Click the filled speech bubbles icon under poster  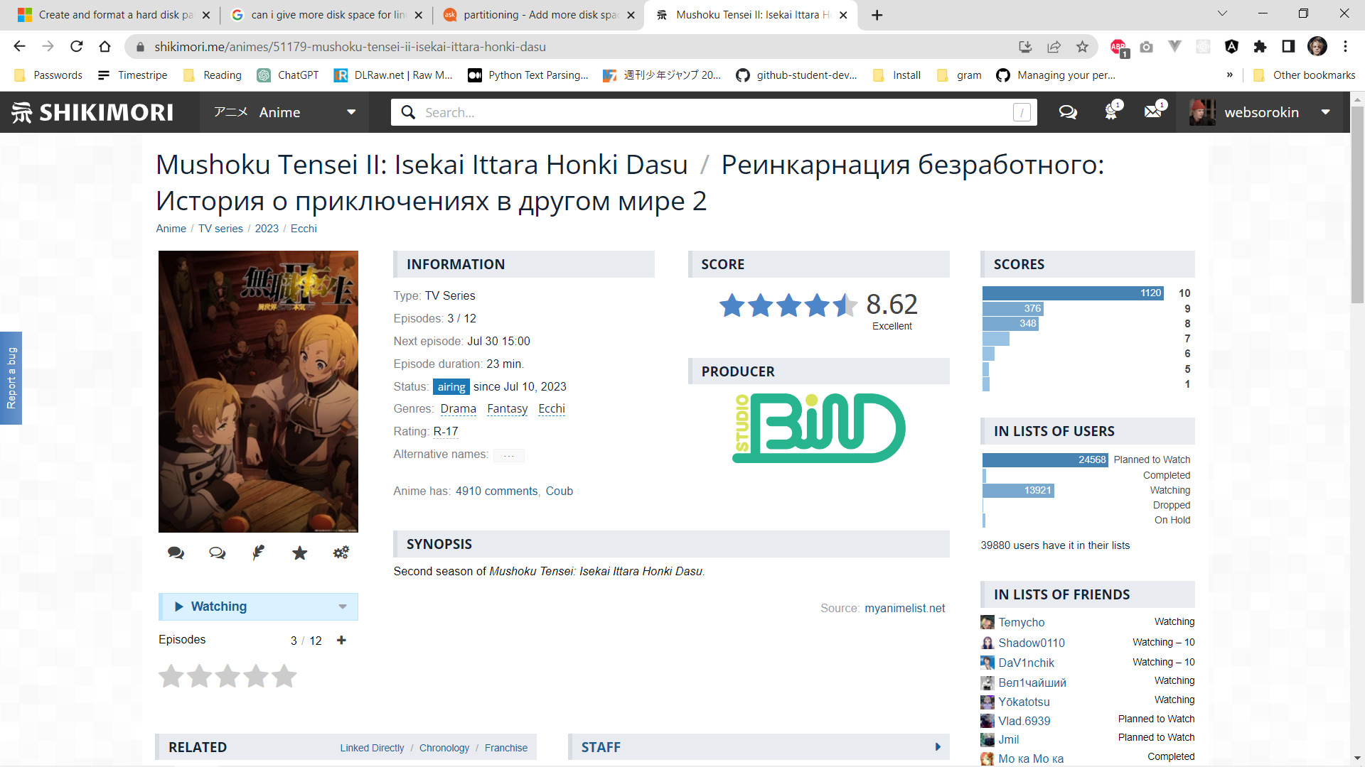176,553
